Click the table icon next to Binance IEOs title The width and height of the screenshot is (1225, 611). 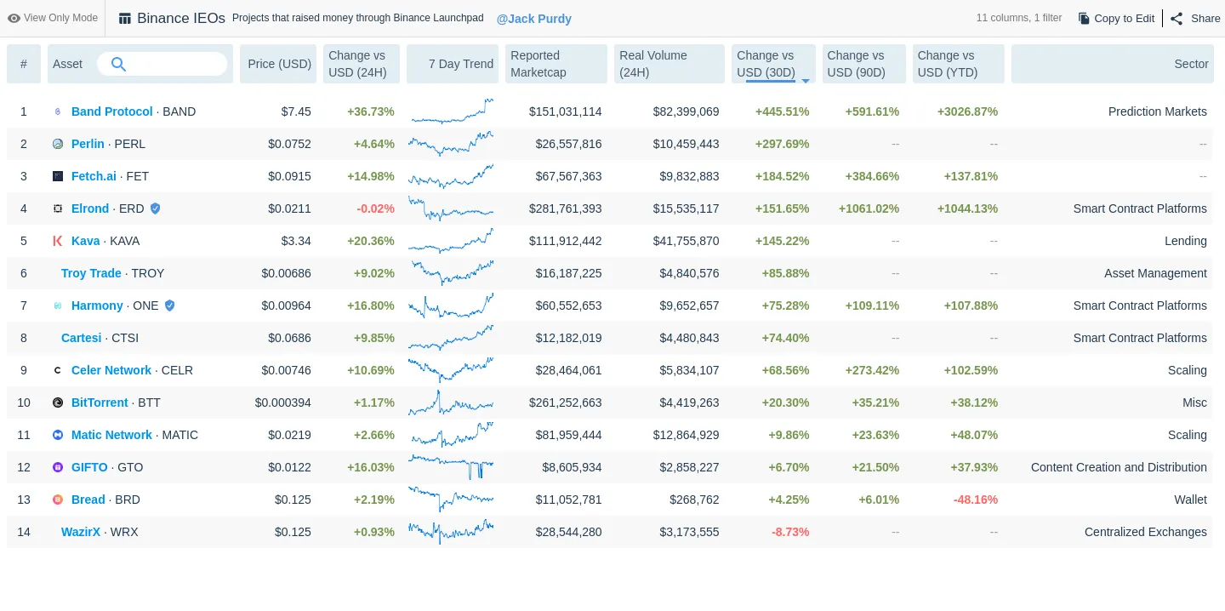(124, 18)
